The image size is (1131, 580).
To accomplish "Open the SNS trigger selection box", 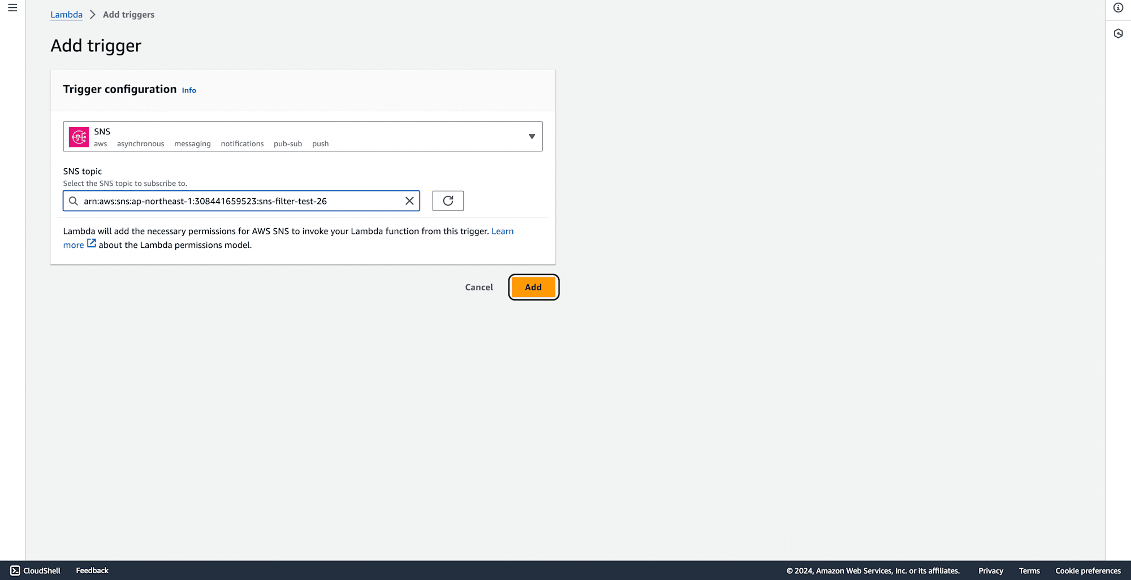I will tap(303, 137).
